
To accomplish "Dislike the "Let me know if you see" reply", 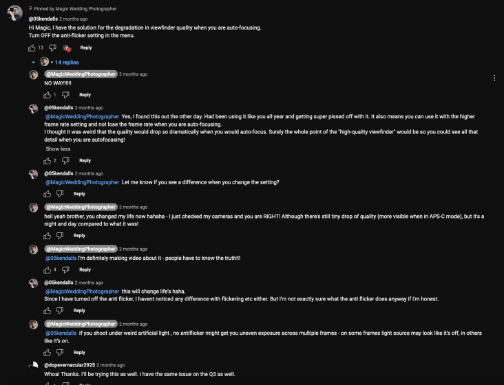I will pos(60,194).
